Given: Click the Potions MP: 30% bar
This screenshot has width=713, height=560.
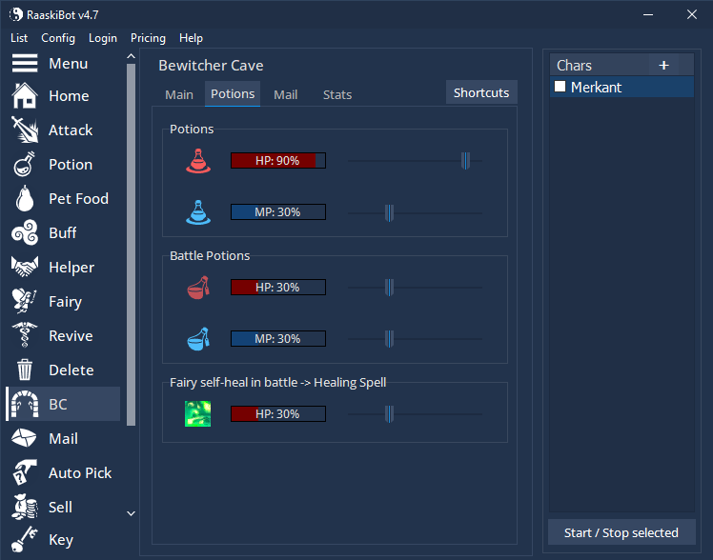Looking at the screenshot, I should 278,212.
